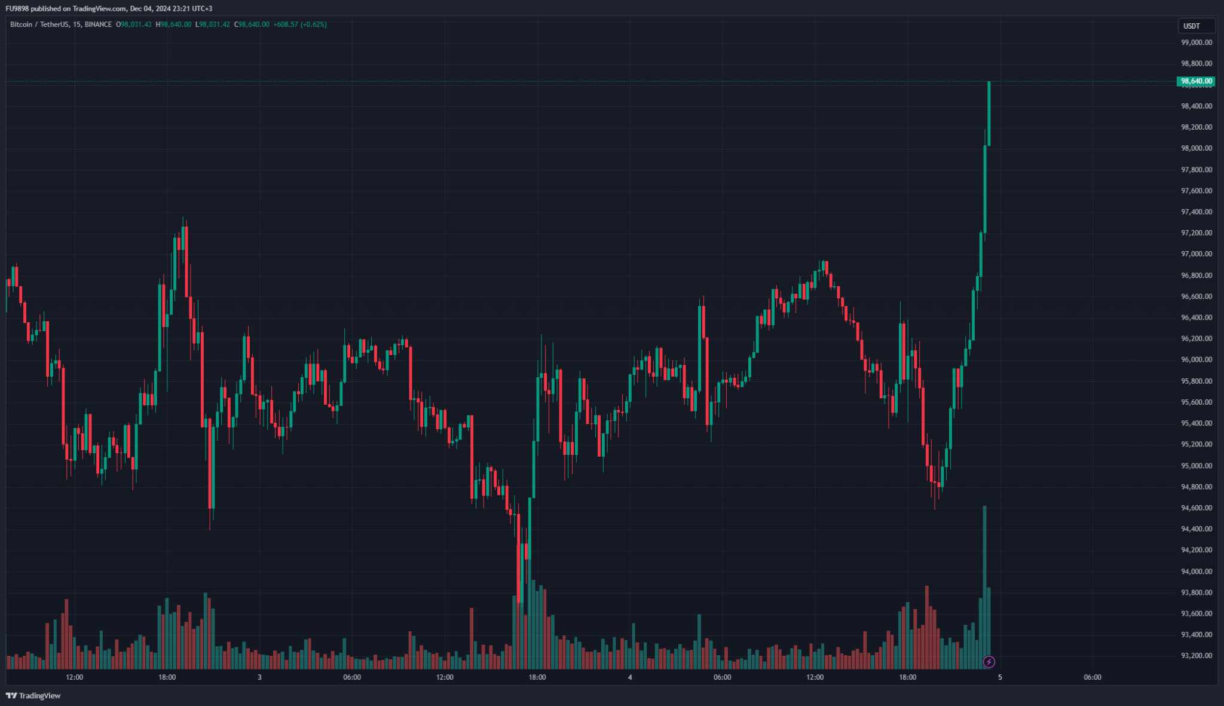The height and width of the screenshot is (706, 1224).
Task: Click the 96,000.00 price axis label
Action: pyautogui.click(x=1197, y=360)
